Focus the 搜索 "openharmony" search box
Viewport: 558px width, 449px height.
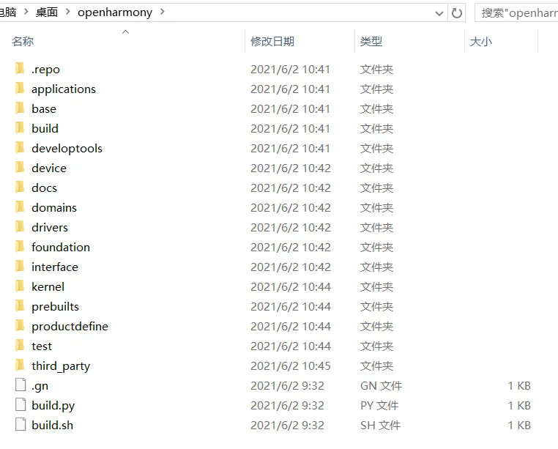pos(516,13)
